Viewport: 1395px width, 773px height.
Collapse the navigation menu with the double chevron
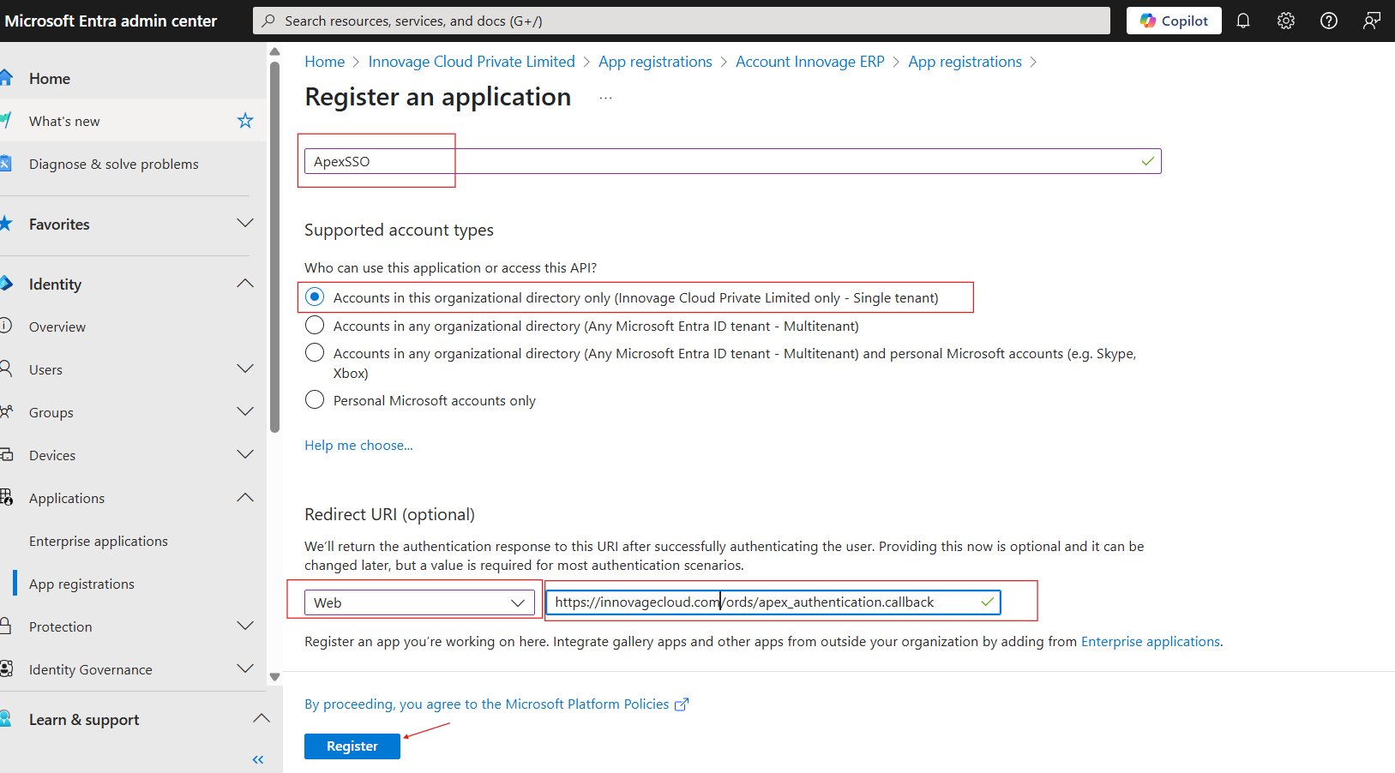coord(257,759)
